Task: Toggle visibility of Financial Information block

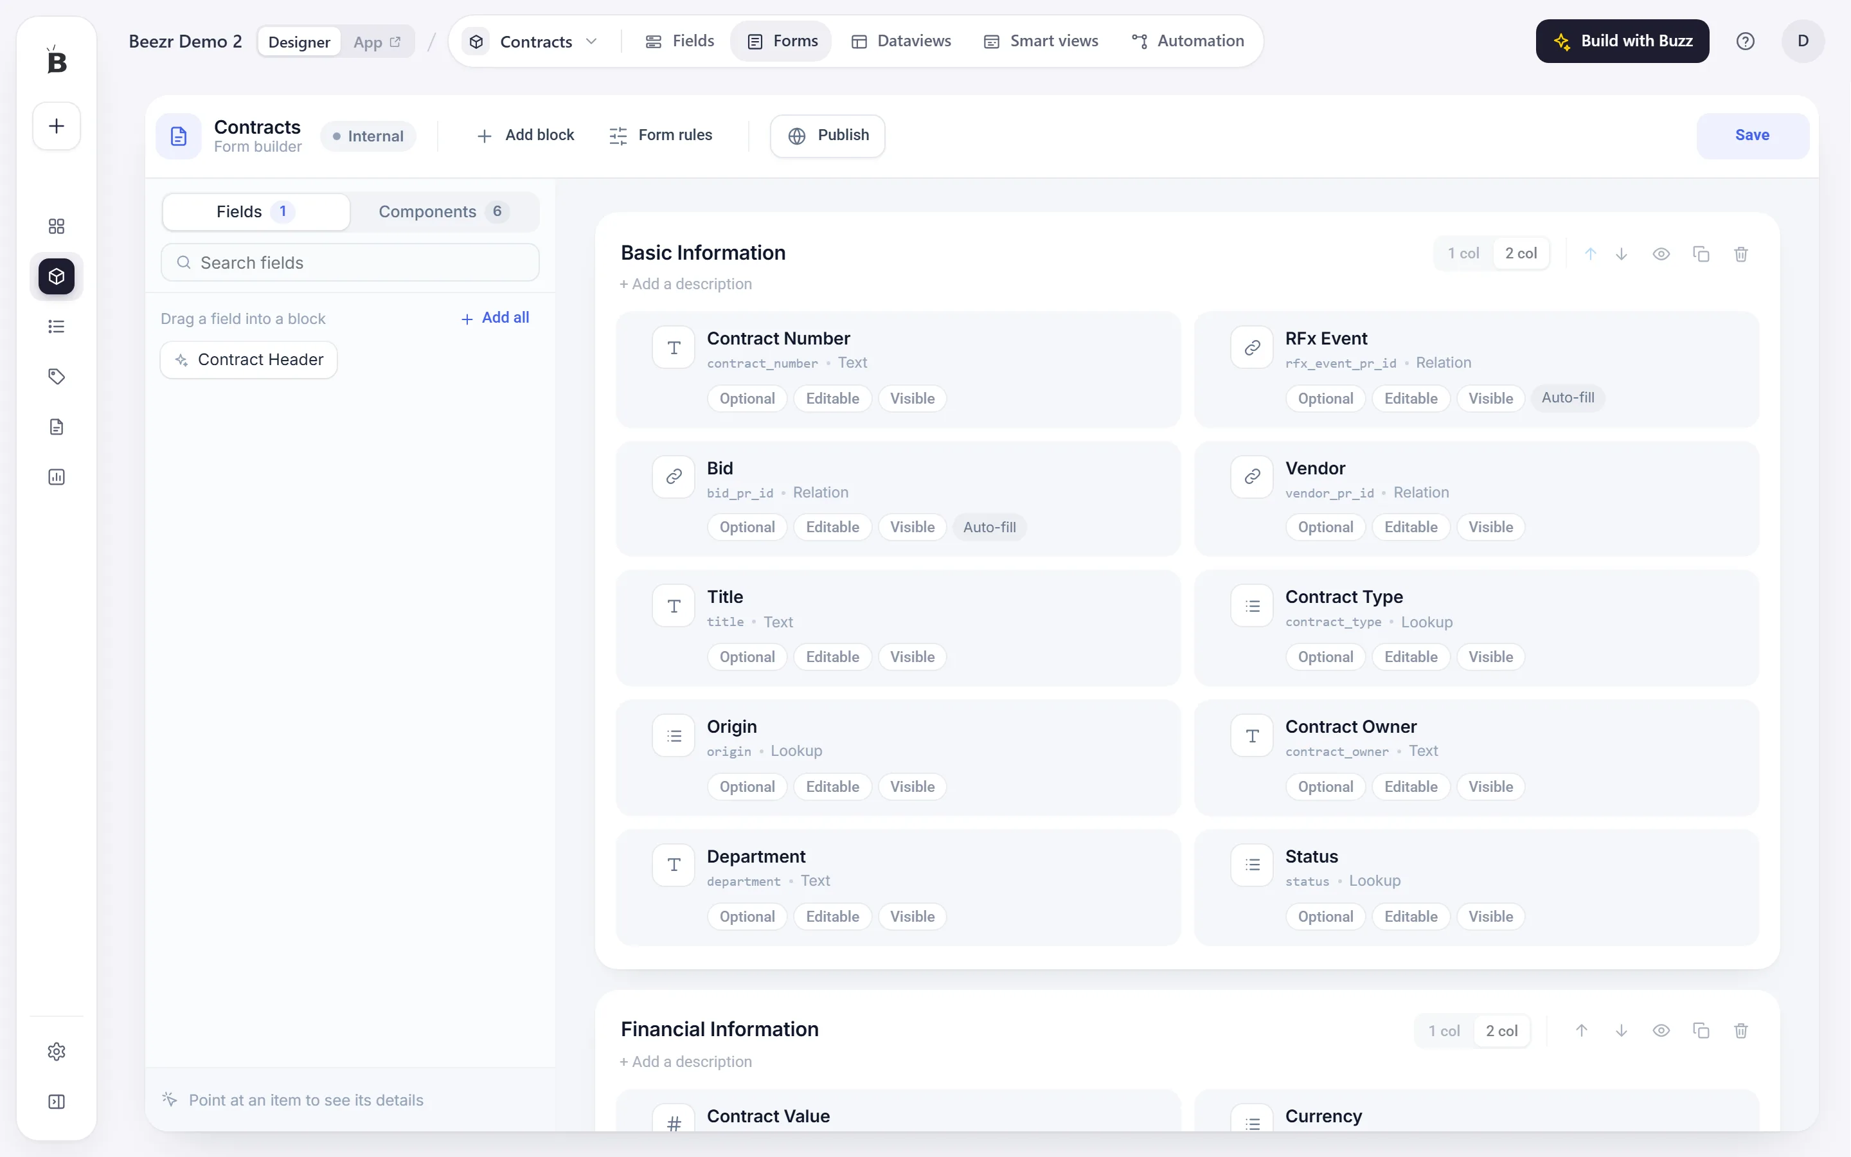Action: click(x=1661, y=1031)
